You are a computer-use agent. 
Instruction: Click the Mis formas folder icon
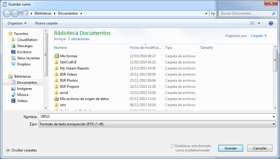pyautogui.click(x=56, y=56)
